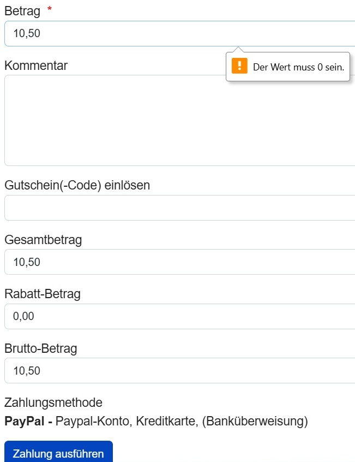Click the Brutto-Betrag label
The height and width of the screenshot is (462, 355).
pos(41,348)
